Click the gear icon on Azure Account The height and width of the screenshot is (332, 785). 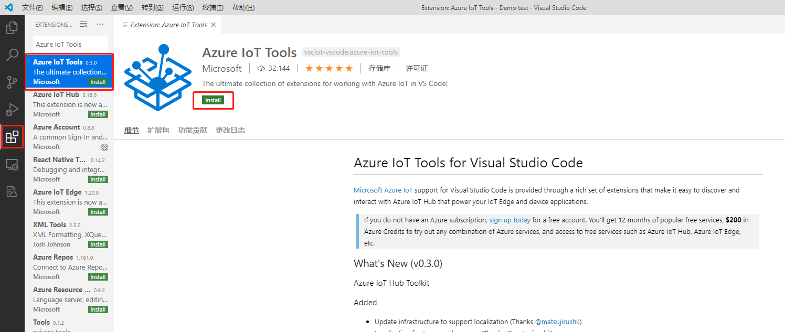click(x=104, y=147)
